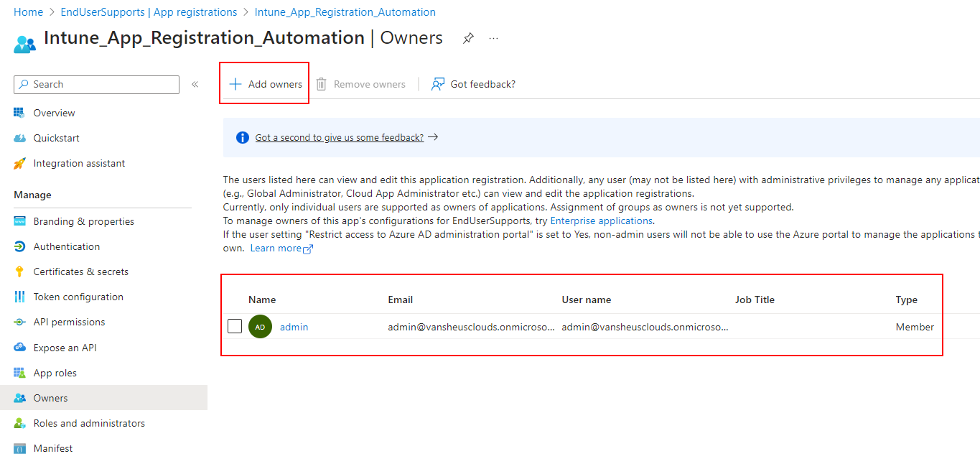Pin this Owners page
Viewport: 980px width, 464px height.
[468, 38]
